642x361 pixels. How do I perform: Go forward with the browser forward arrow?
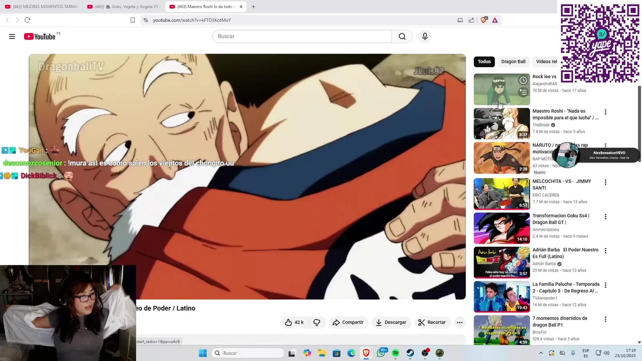click(x=17, y=20)
